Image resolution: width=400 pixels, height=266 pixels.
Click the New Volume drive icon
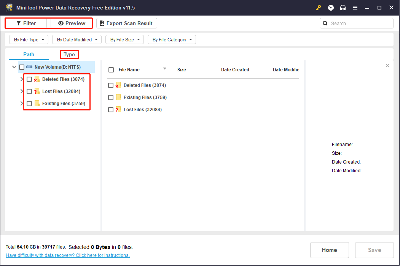(x=29, y=67)
